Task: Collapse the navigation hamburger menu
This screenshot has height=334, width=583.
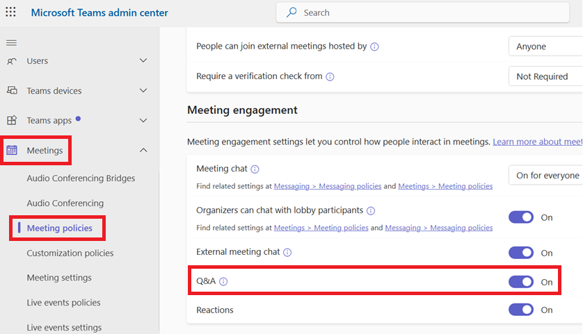Action: coord(12,42)
